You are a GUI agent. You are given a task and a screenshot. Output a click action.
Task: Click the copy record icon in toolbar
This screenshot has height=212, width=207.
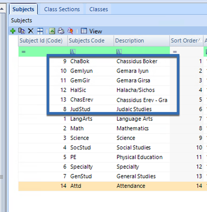22,31
